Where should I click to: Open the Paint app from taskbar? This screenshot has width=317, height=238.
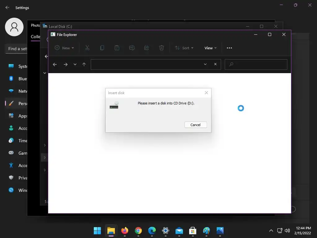pyautogui.click(x=206, y=231)
